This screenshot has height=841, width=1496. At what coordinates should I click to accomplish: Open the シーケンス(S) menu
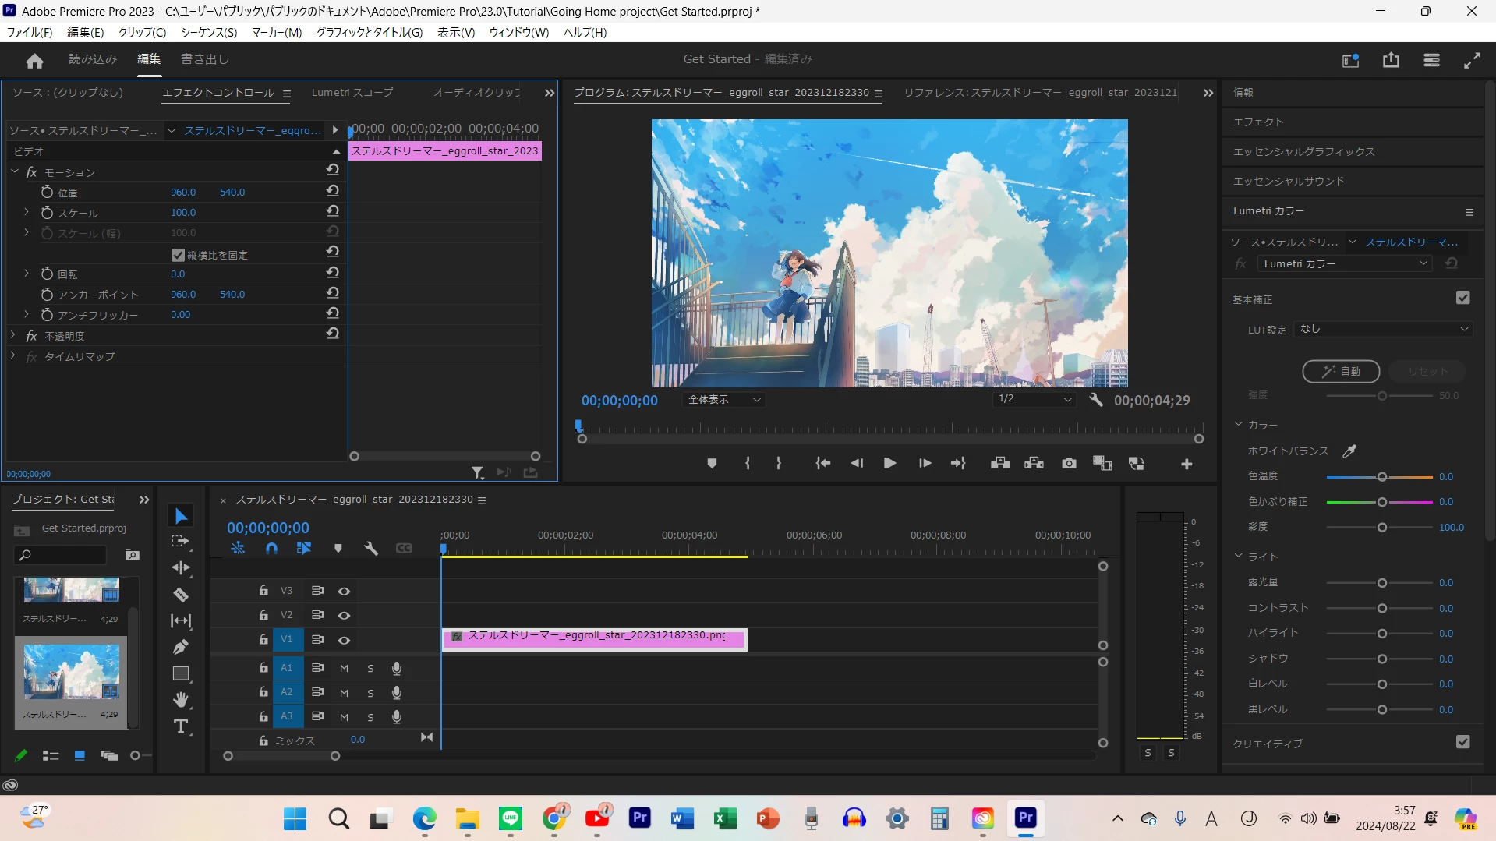point(209,33)
